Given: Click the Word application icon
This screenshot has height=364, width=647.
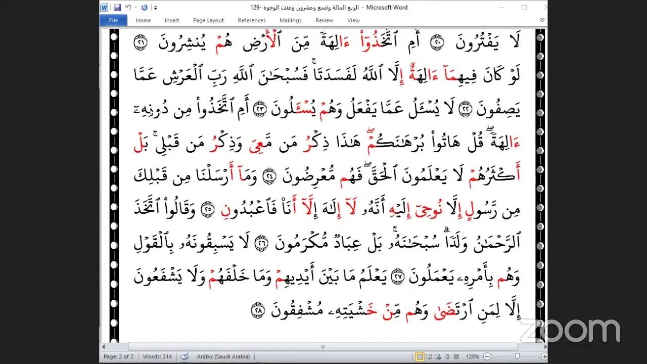Looking at the screenshot, I should [105, 8].
